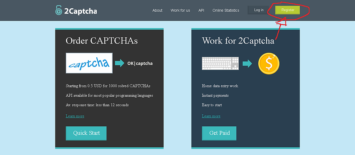The height and width of the screenshot is (155, 355).
Task: Click the white keyboard illustration
Action: click(x=220, y=63)
